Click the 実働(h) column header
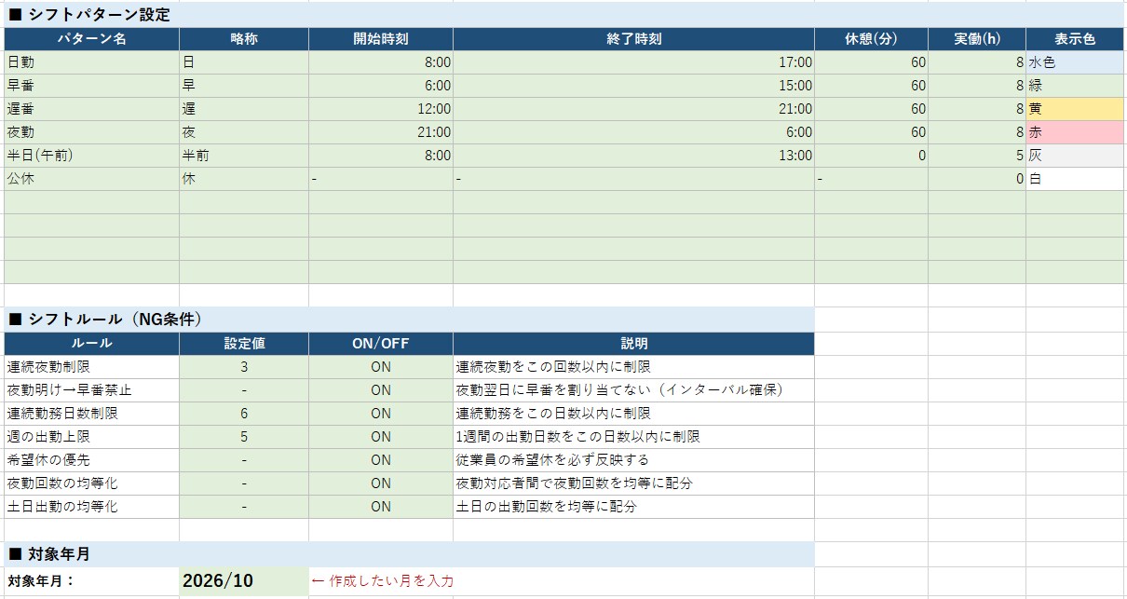 click(977, 39)
